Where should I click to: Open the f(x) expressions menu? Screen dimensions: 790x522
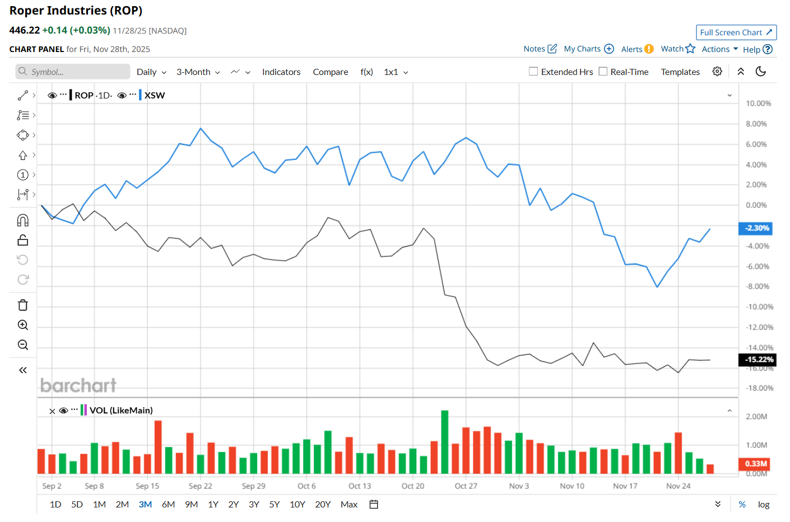tap(367, 72)
